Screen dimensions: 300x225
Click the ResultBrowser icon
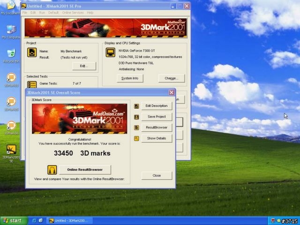click(136, 127)
